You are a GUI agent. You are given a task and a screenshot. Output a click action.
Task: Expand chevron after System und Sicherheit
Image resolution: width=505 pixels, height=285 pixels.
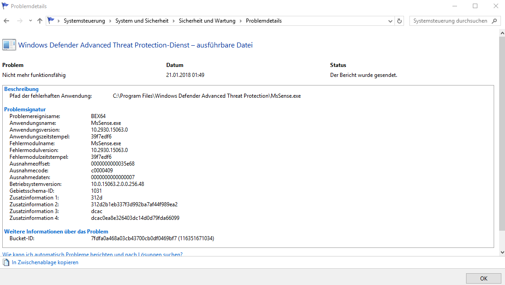click(173, 21)
